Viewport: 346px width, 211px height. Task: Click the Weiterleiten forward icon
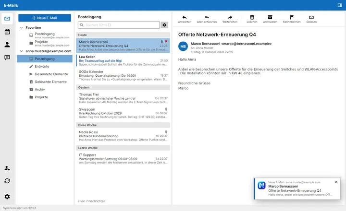click(x=230, y=17)
